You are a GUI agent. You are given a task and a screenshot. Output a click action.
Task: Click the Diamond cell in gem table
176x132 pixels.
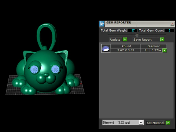coord(154,46)
